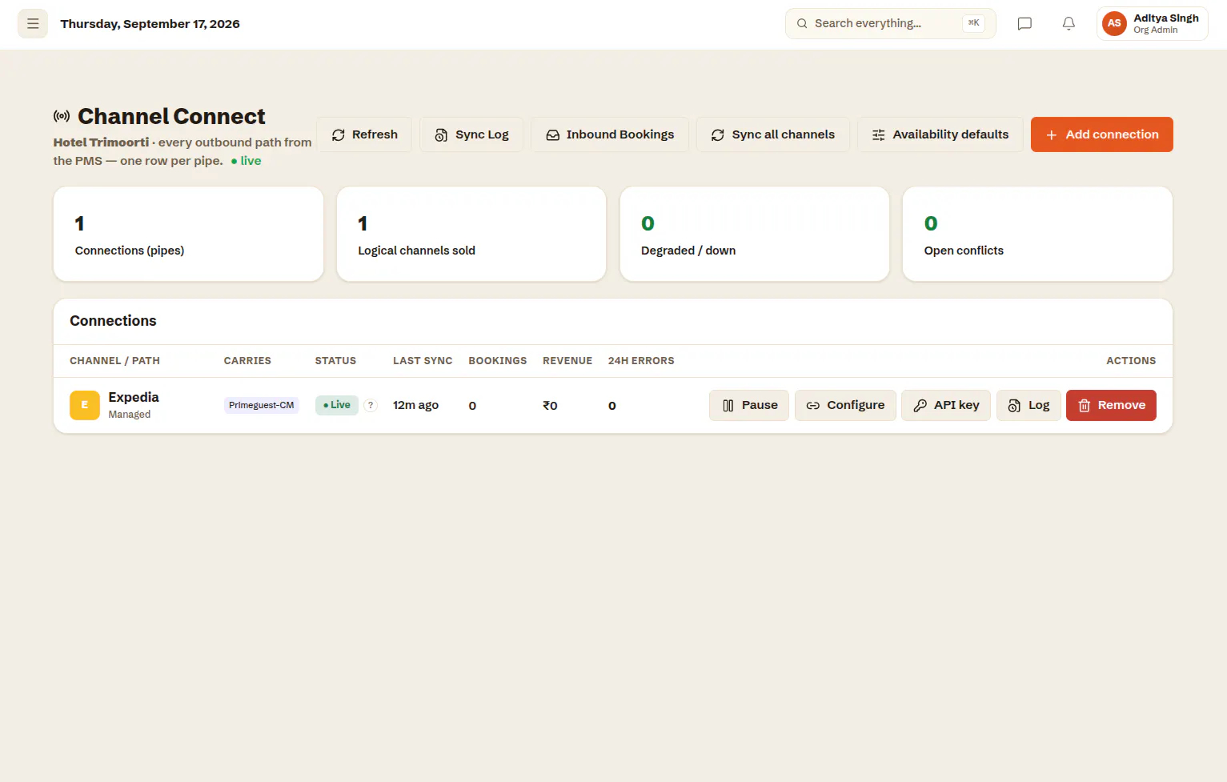This screenshot has height=782, width=1227.
Task: Click the '12m ago' last sync value
Action: (x=415, y=405)
